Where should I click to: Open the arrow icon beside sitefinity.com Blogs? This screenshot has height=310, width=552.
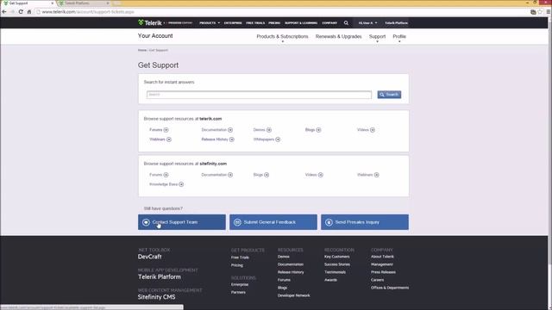pos(267,175)
